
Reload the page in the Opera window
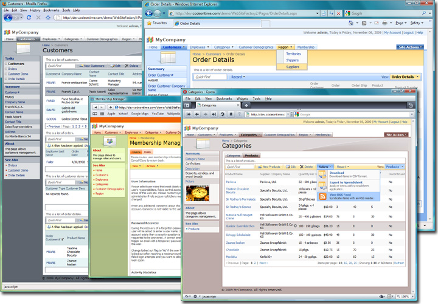tap(223, 114)
